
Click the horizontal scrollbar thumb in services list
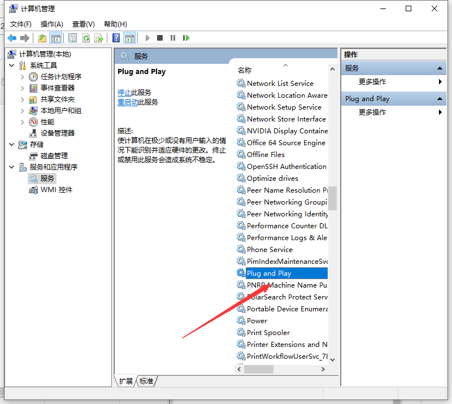tap(259, 369)
